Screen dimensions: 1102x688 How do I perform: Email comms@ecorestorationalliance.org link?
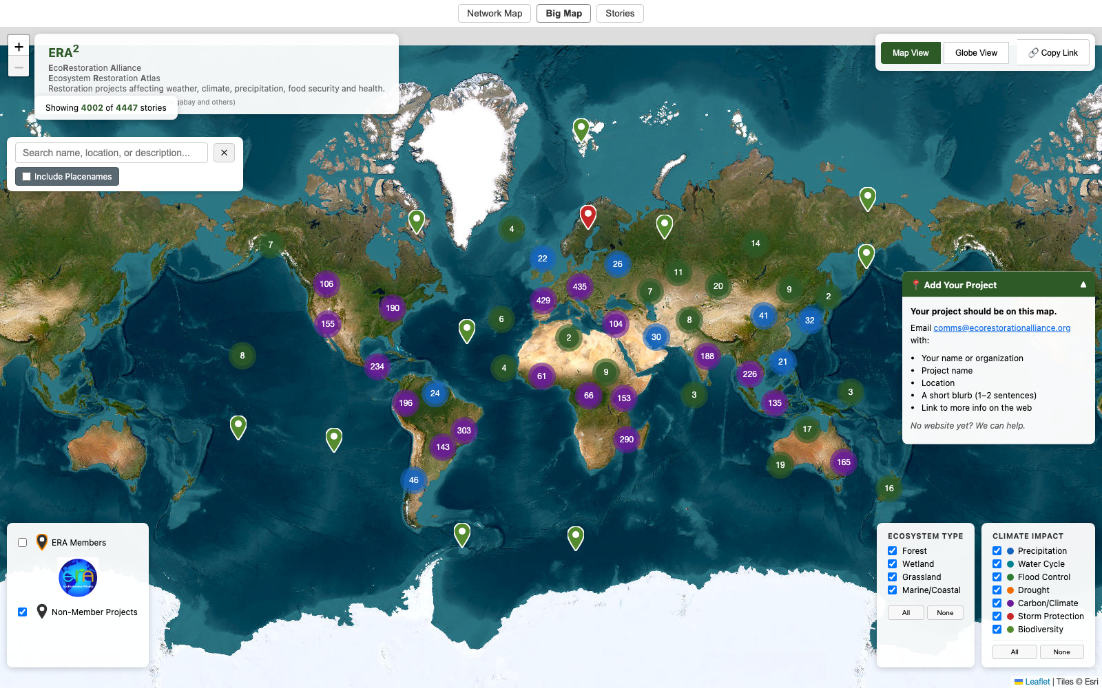(x=1001, y=328)
